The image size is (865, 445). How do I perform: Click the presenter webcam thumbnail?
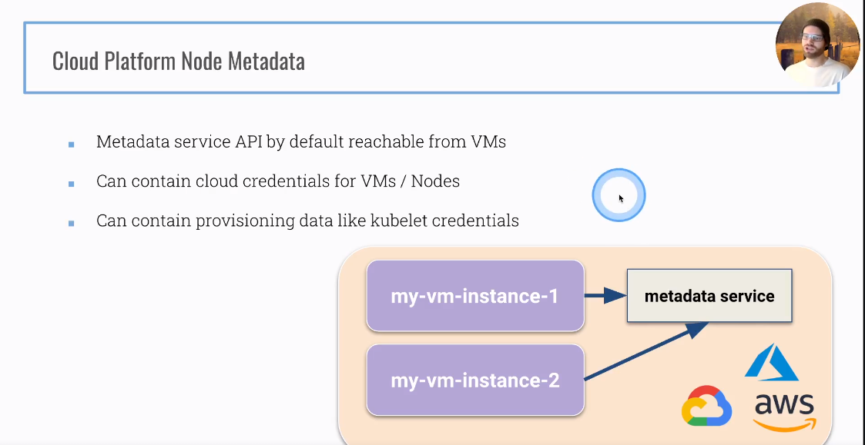817,45
